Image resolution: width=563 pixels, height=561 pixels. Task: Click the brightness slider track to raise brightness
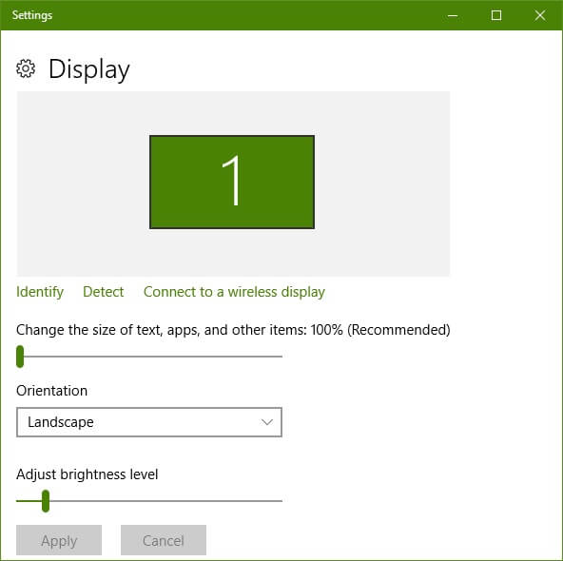(x=165, y=501)
